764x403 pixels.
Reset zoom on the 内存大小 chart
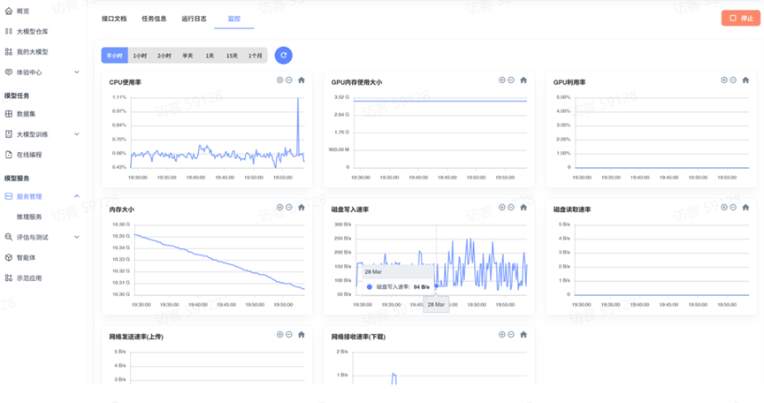tap(302, 208)
